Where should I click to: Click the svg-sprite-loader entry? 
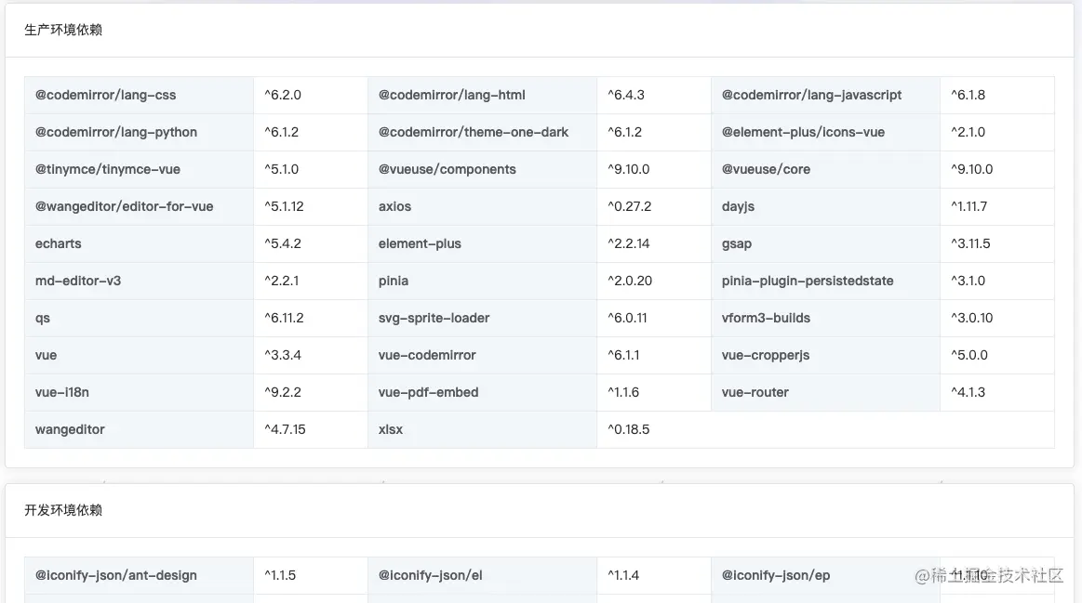[434, 318]
